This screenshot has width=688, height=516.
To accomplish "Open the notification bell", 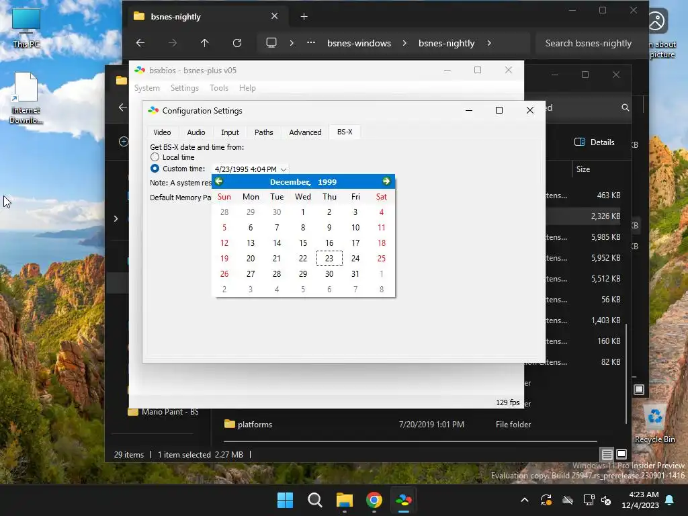I will [x=670, y=500].
